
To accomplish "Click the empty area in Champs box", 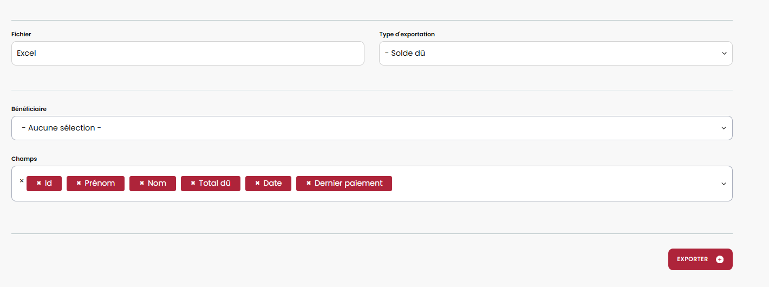I will (x=542, y=184).
